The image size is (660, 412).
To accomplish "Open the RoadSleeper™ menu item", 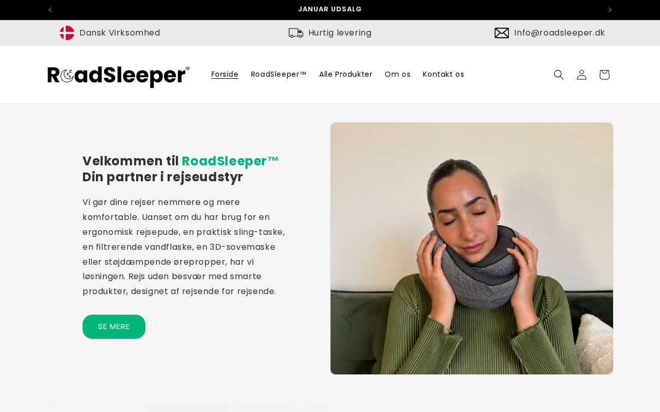I will 279,74.
